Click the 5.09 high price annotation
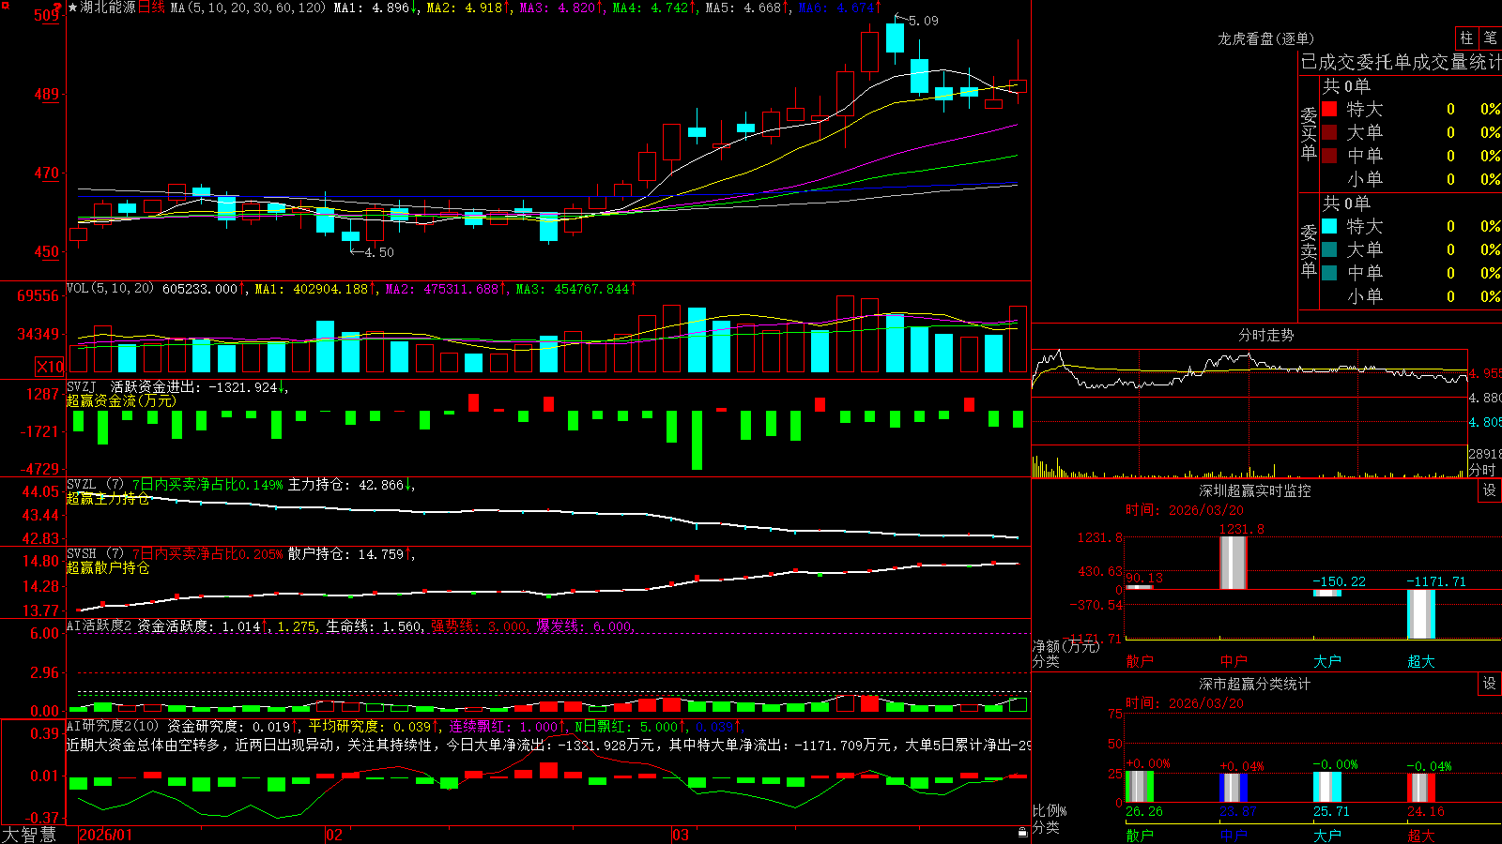1502x844 pixels. 923,21
